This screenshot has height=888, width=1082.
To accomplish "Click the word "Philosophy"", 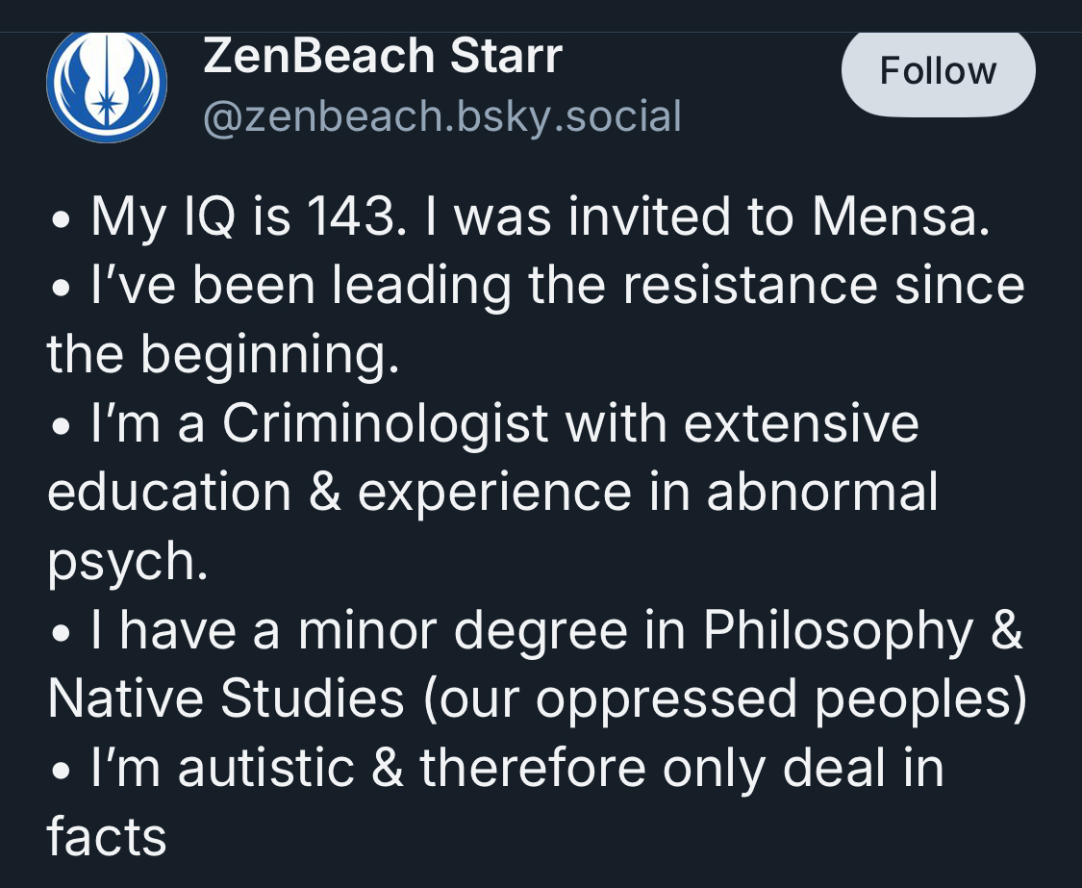I will (837, 631).
